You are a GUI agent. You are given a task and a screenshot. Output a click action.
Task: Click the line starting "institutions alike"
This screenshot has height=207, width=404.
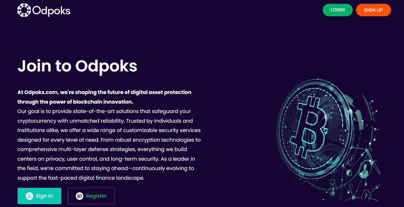[x=109, y=130]
